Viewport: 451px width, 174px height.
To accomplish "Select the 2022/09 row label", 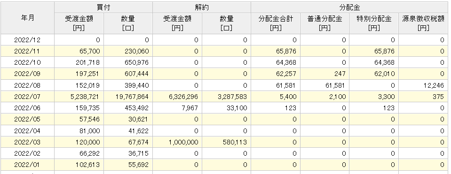I will [27, 74].
